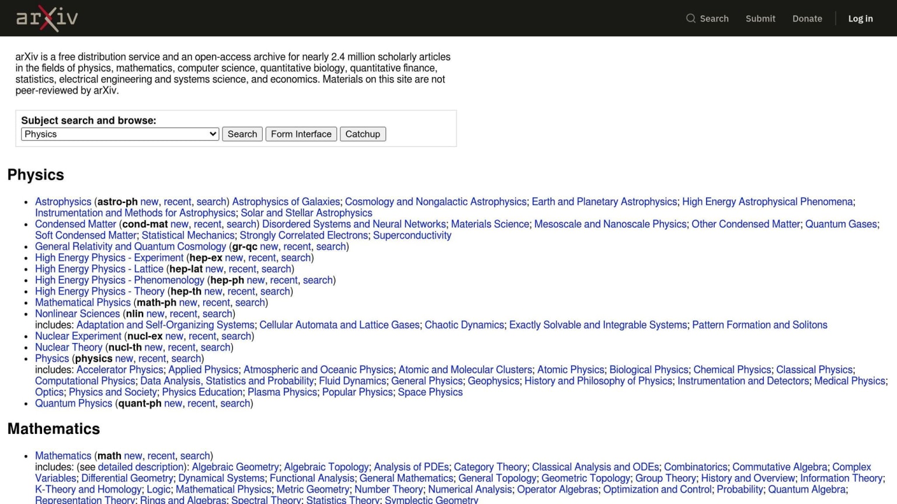Open Nuclear Experiment archive
The image size is (897, 504).
[78, 336]
